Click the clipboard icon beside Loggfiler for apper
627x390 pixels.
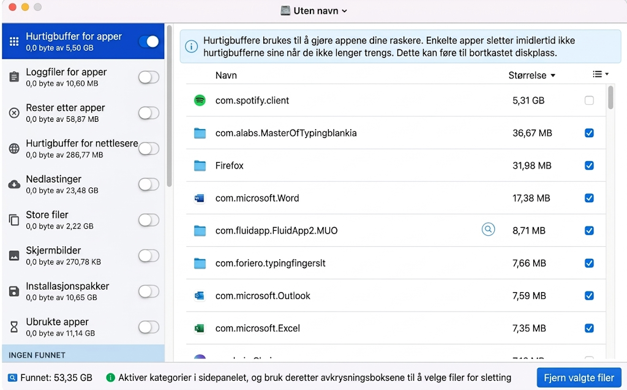tap(14, 77)
